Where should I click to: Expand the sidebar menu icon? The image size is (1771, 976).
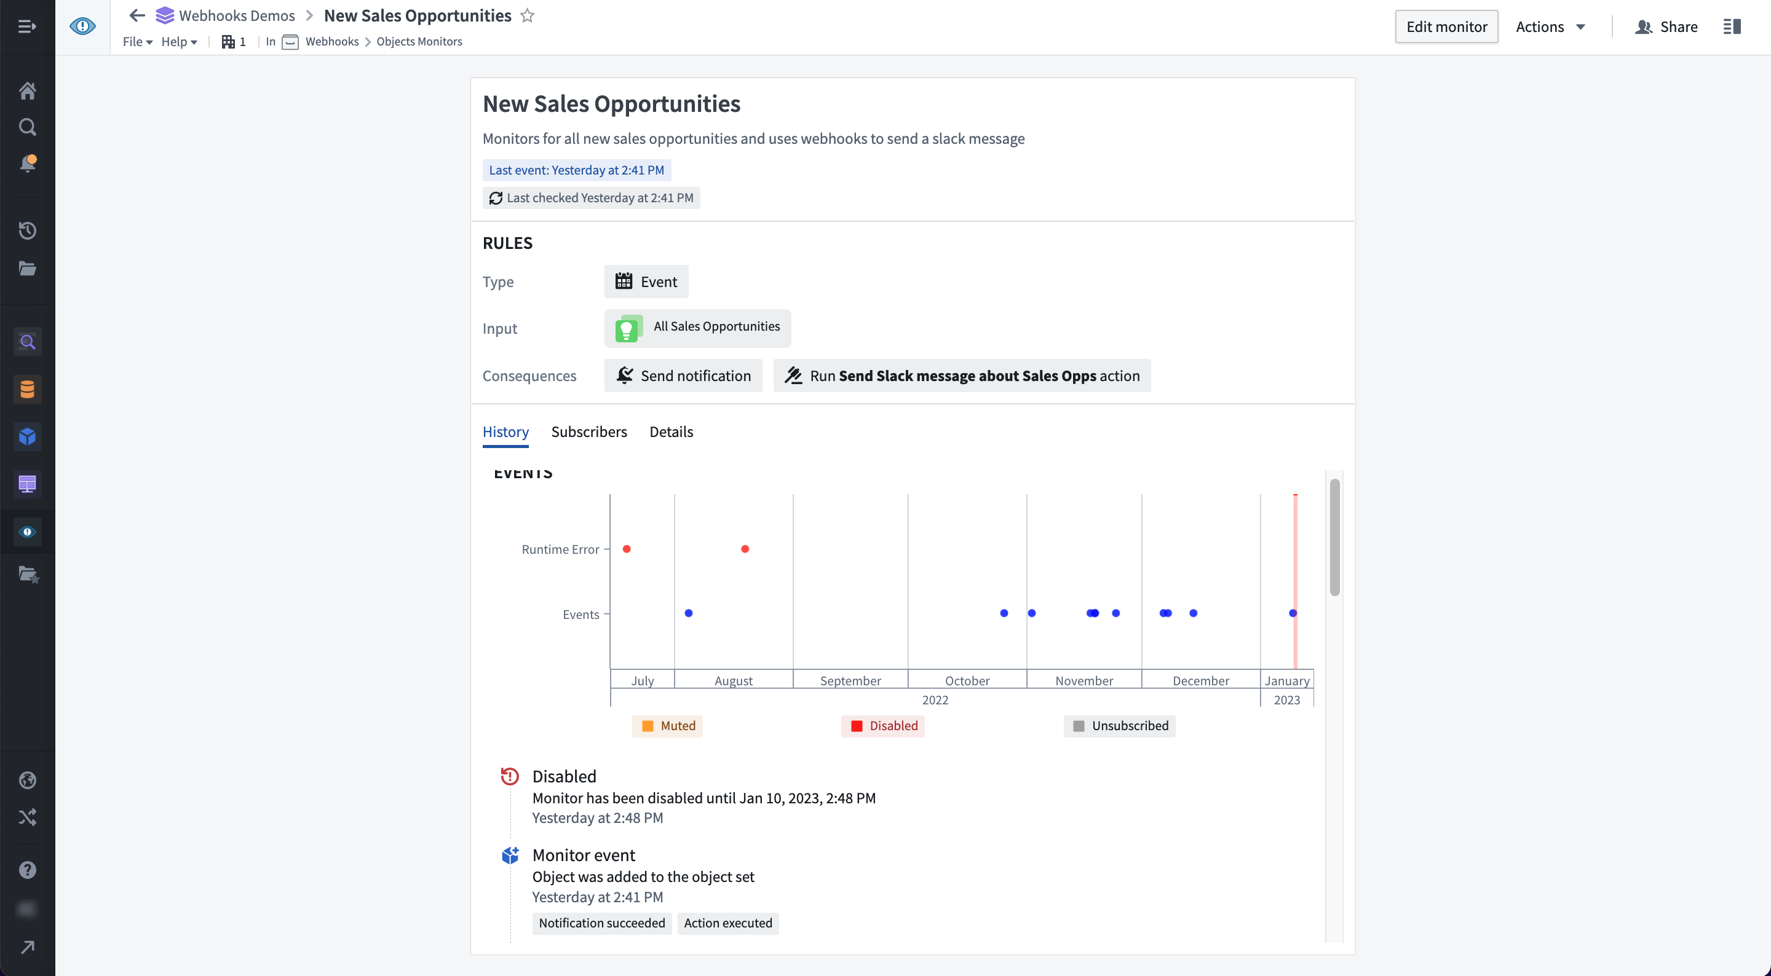pos(27,27)
